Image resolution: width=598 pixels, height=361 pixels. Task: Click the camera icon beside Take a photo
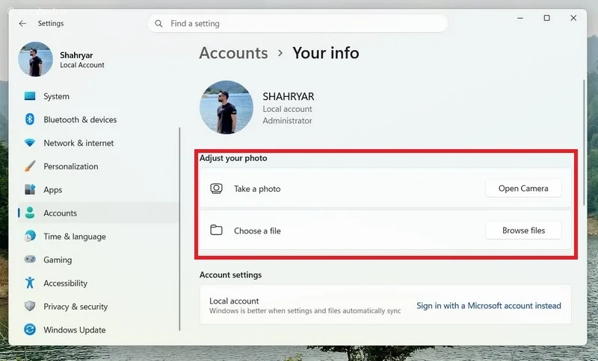pyautogui.click(x=216, y=189)
